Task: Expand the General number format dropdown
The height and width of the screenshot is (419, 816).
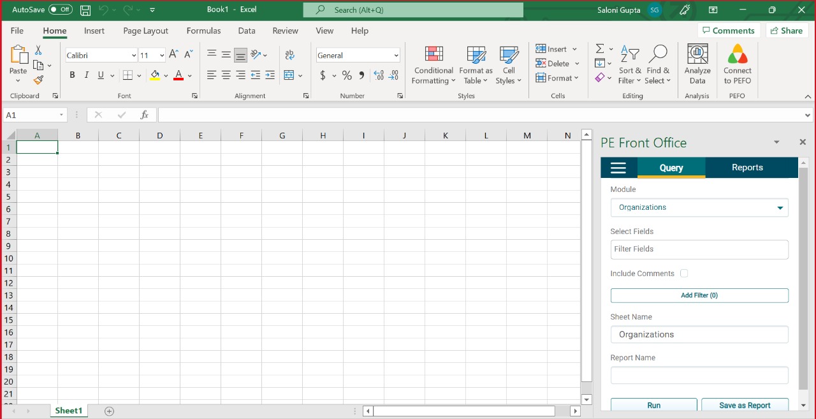Action: (396, 55)
